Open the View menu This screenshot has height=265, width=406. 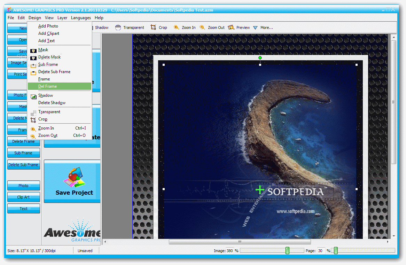[x=49, y=18]
